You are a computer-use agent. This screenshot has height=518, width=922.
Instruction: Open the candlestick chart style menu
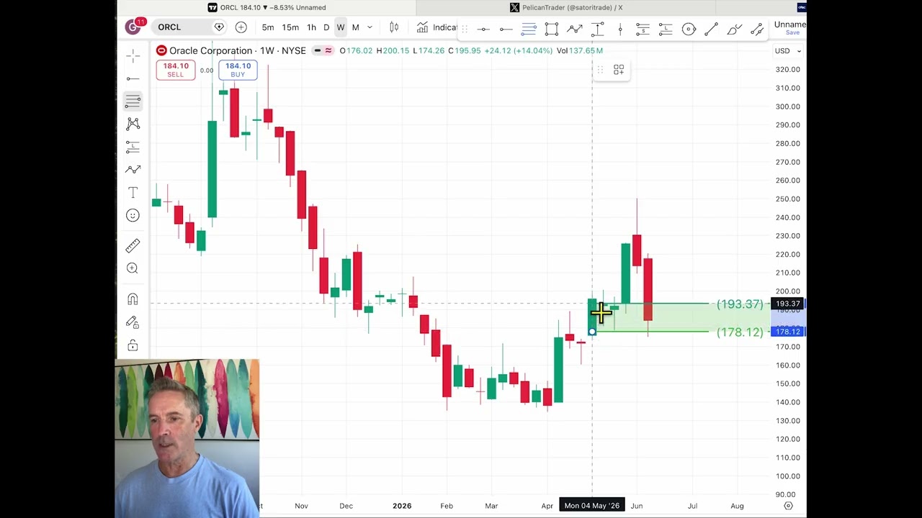coord(394,27)
